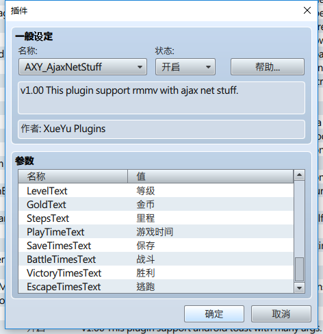Image resolution: width=323 pixels, height=334 pixels.
Task: Click the value 金币
Action: point(146,205)
